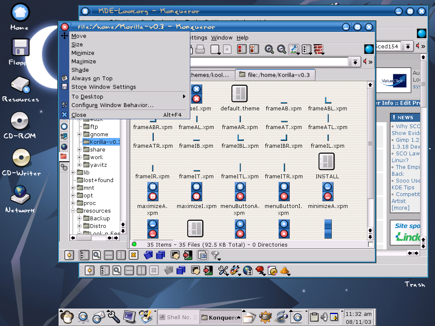435x326 pixels.
Task: Click the location address input field
Action: tap(269, 62)
